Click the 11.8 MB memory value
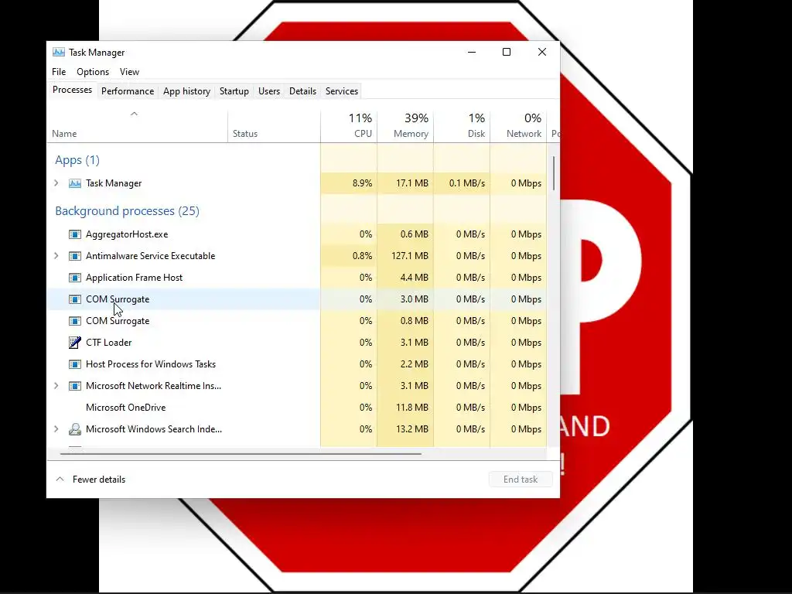 coord(412,408)
